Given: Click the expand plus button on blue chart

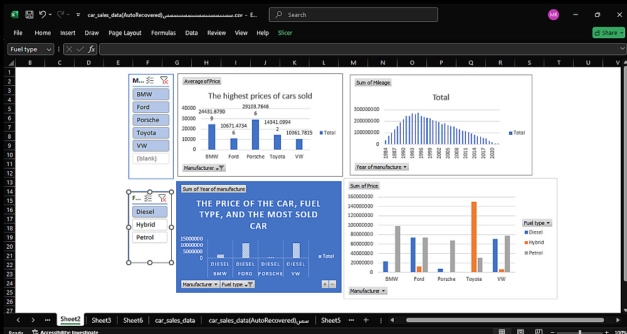Looking at the screenshot, I should (325, 284).
